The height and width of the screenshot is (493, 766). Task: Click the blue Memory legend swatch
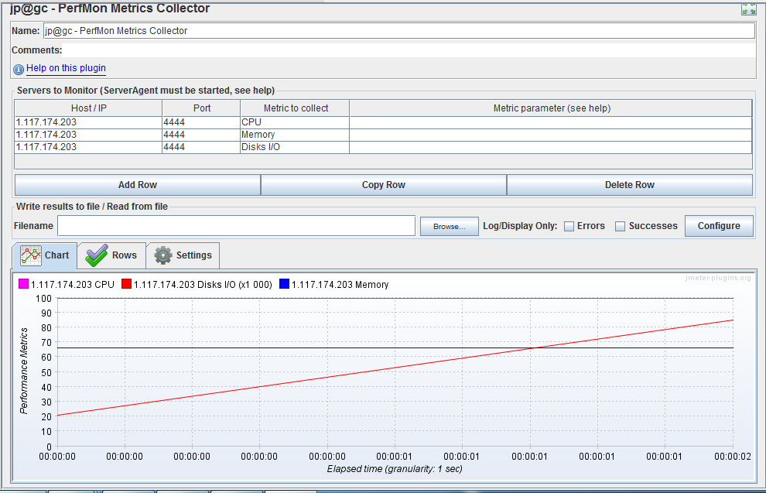click(284, 284)
